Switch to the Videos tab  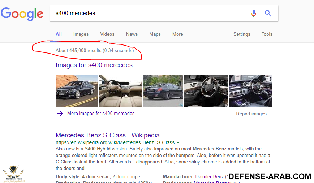pos(107,34)
